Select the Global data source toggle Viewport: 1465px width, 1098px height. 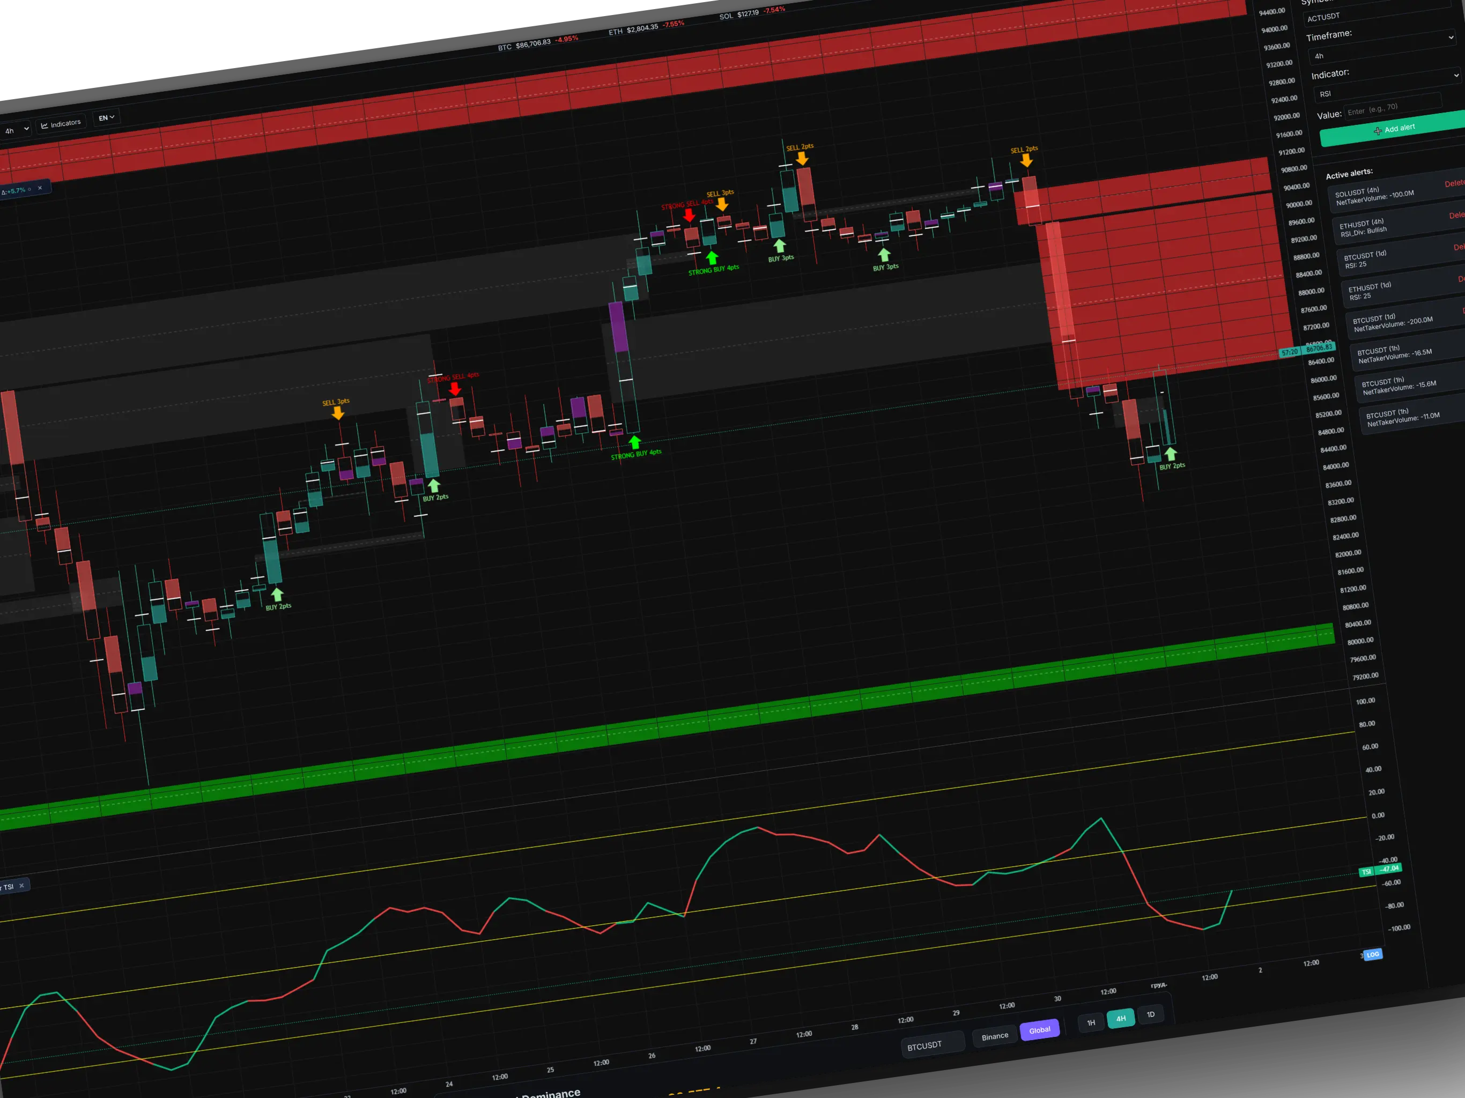click(1039, 1030)
